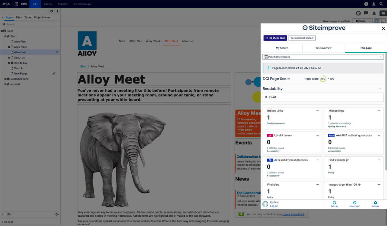The height and width of the screenshot is (226, 387).
Task: Close the Siteimprove panel
Action: click(x=383, y=28)
